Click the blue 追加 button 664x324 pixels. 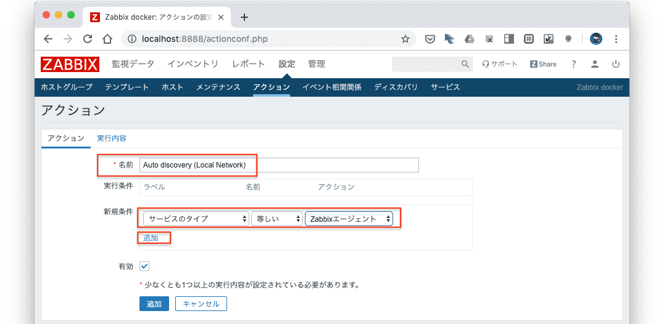click(x=154, y=304)
